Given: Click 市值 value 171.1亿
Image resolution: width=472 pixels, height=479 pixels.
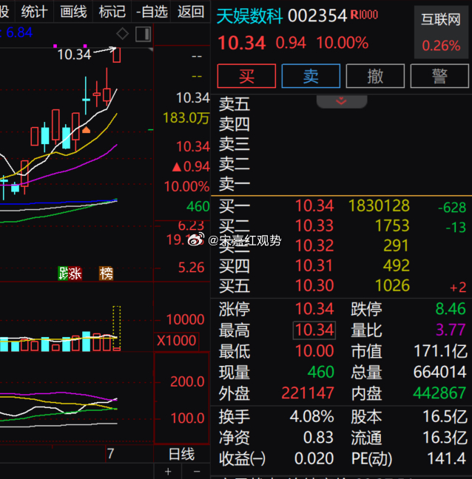Looking at the screenshot, I should click(x=440, y=351).
